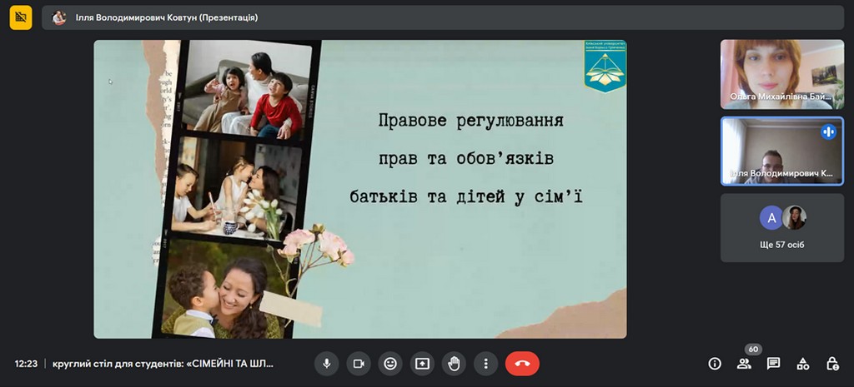Expand the "Ще 57 осіб" participants tile
The image size is (854, 387).
[782, 228]
